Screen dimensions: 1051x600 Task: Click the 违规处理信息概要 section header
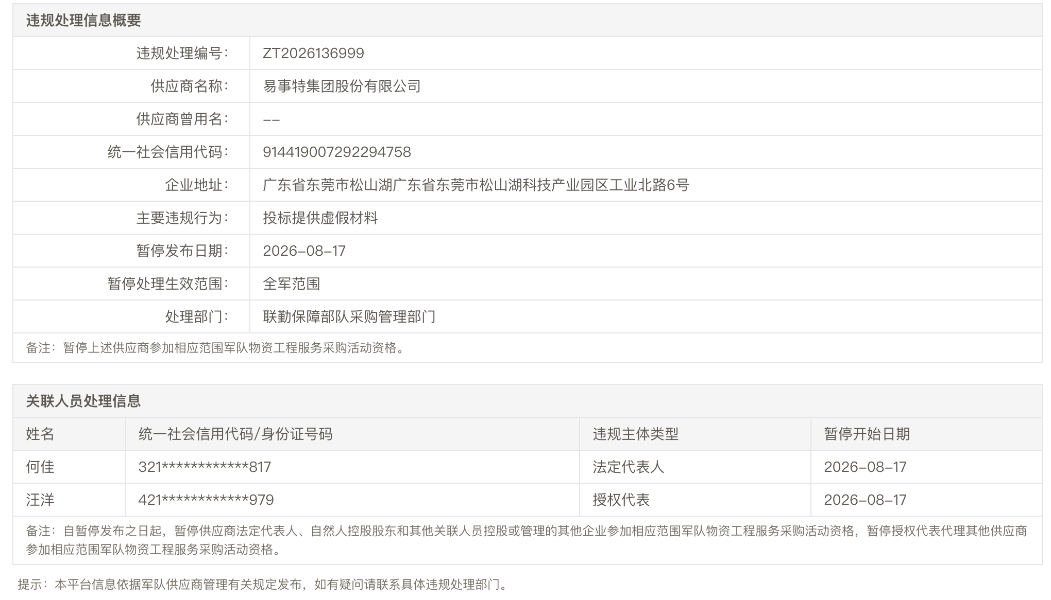pos(83,20)
